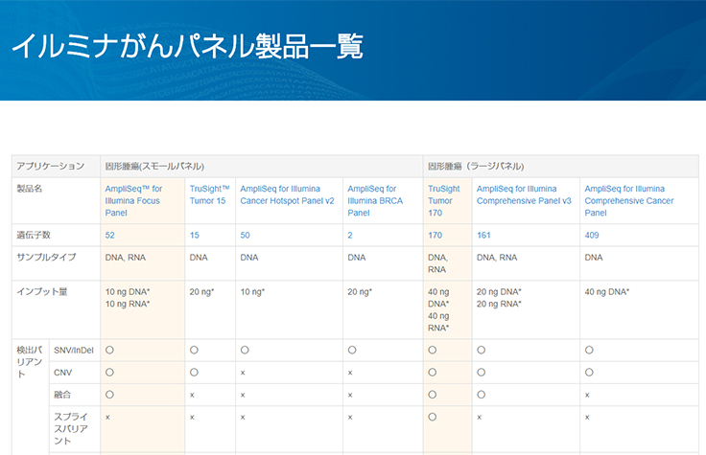Click Cancer Hotspot Panel CNV x mark
This screenshot has width=706, height=455.
pyautogui.click(x=243, y=373)
